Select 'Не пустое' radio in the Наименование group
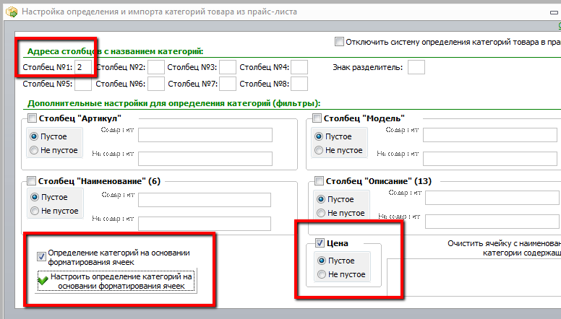This screenshot has height=319, width=561. click(35, 211)
